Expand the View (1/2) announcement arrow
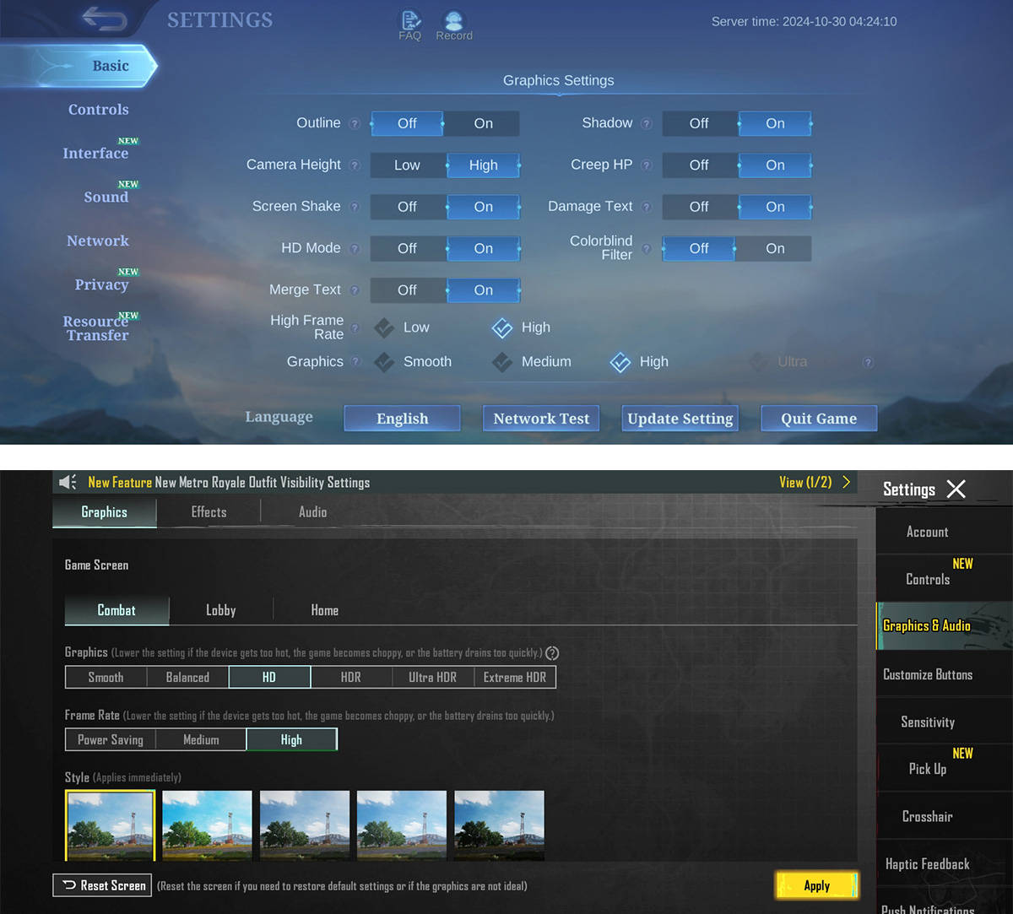1013x914 pixels. point(846,482)
